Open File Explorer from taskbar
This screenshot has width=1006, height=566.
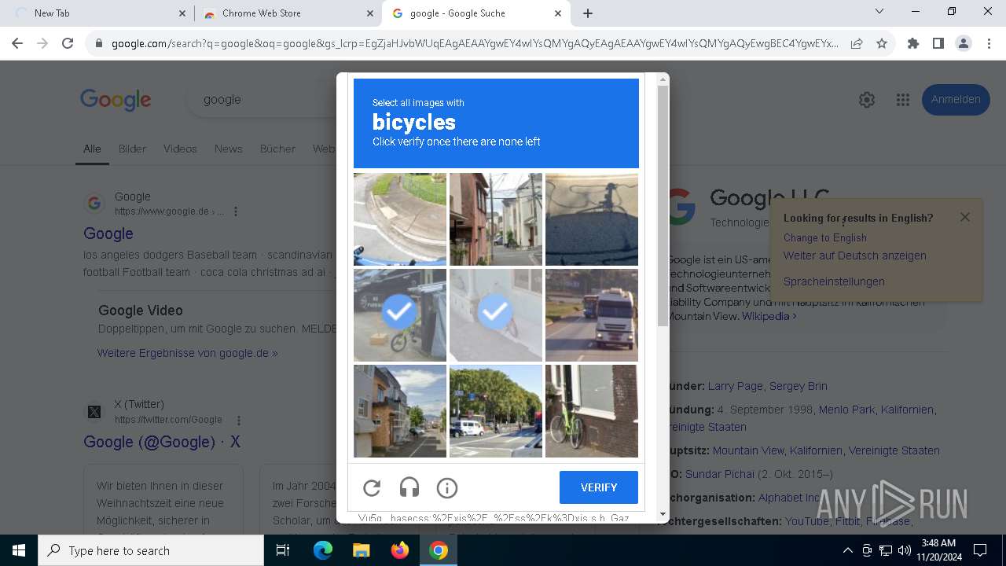361,550
